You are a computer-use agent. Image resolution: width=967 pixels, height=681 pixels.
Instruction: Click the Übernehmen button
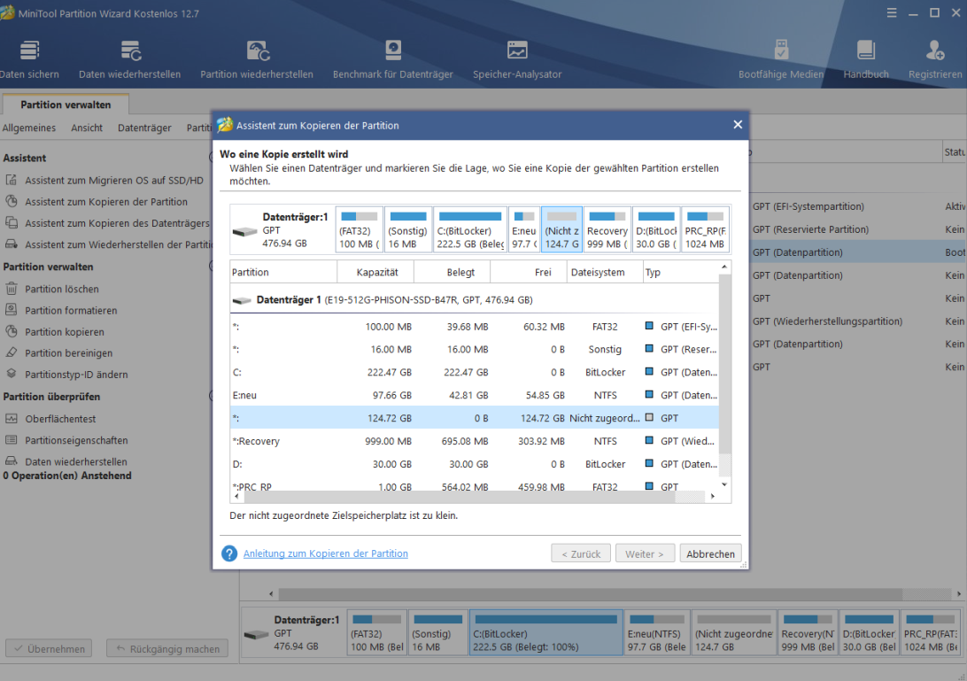point(49,648)
